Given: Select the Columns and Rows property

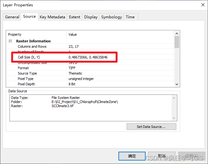Looking at the screenshot, I should (x=32, y=46).
